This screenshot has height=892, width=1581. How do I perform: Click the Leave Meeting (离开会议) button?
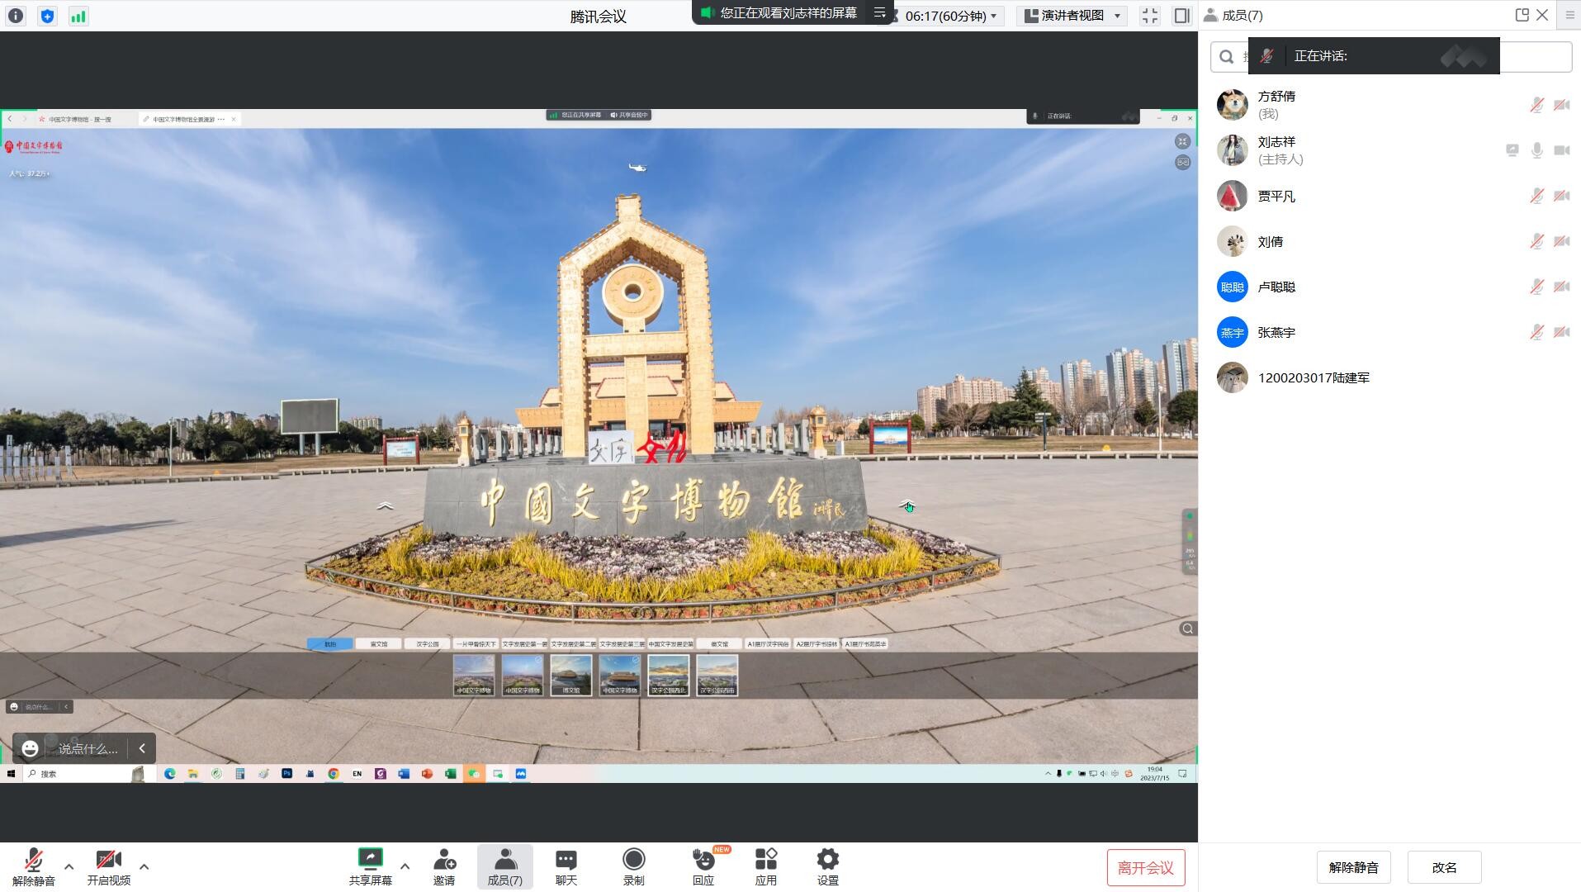(1145, 867)
